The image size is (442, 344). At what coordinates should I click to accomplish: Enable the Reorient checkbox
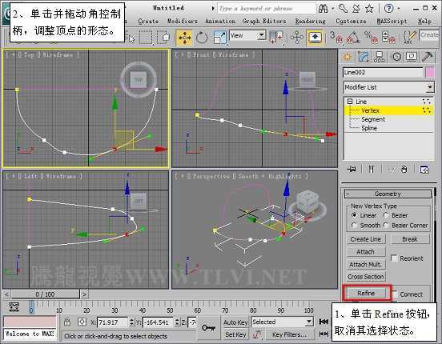pos(394,258)
